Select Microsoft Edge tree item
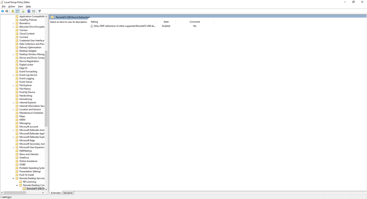This screenshot has height=199, width=367. (x=27, y=141)
